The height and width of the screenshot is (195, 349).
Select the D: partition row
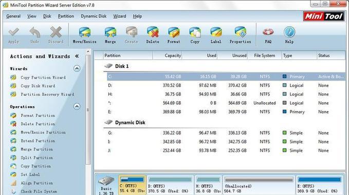tap(226, 86)
